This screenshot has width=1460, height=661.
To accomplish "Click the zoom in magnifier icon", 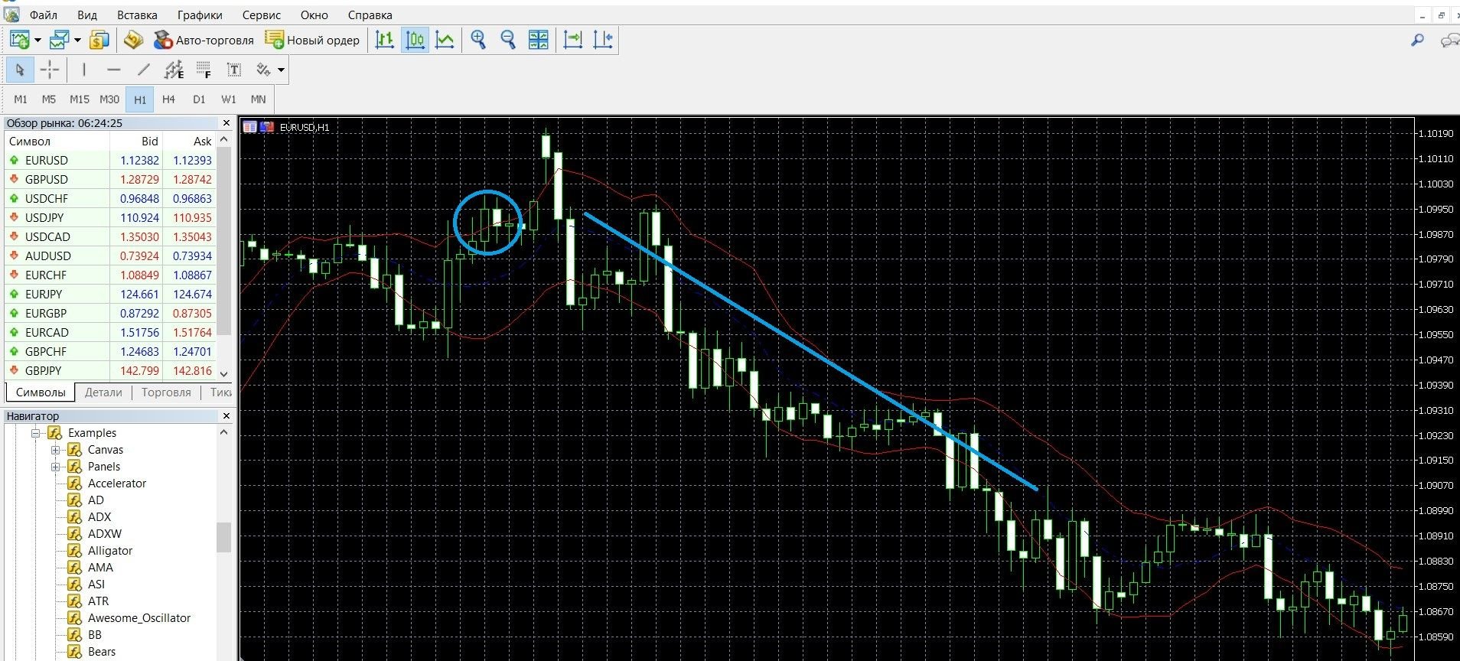I will 479,40.
